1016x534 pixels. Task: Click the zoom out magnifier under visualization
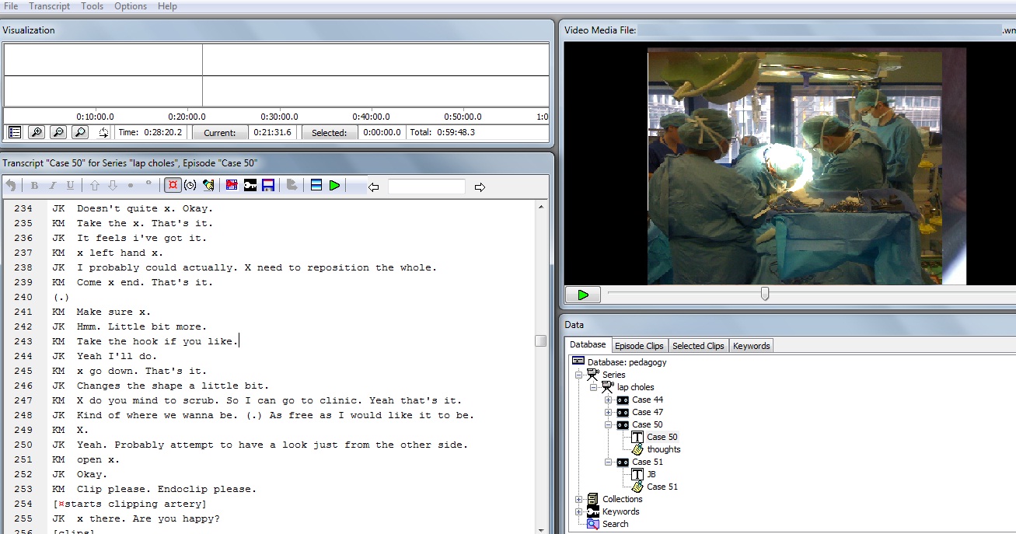(58, 132)
